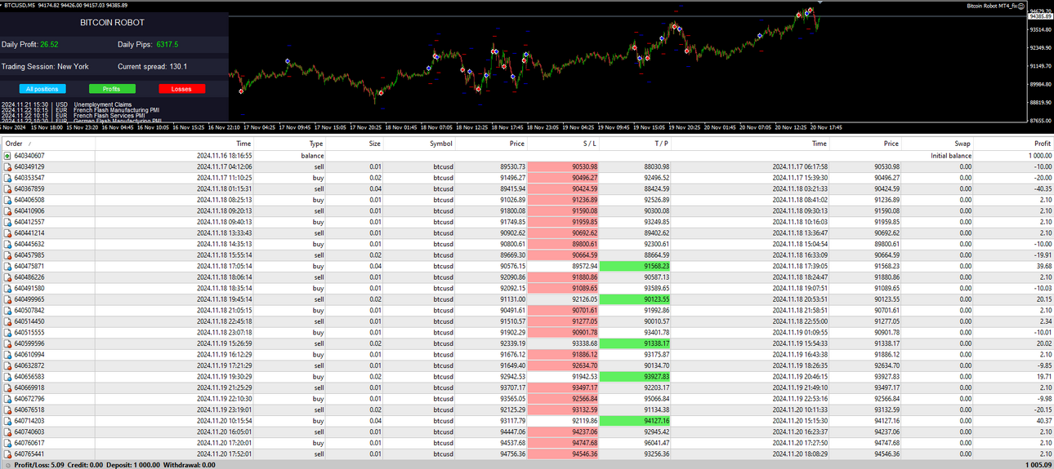The width and height of the screenshot is (1054, 469).
Task: Click the trade icon of order 640486226
Action: tap(7, 277)
